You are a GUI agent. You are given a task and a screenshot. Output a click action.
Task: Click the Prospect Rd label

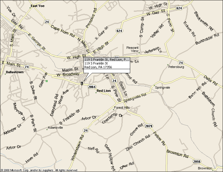(x=91, y=18)
